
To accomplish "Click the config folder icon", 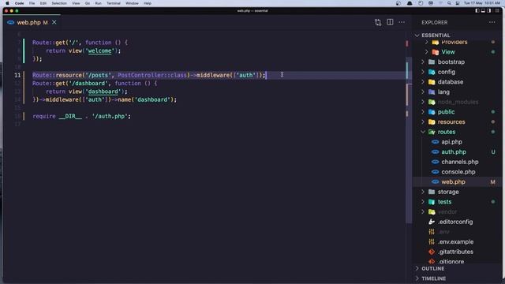I will pyautogui.click(x=432, y=72).
